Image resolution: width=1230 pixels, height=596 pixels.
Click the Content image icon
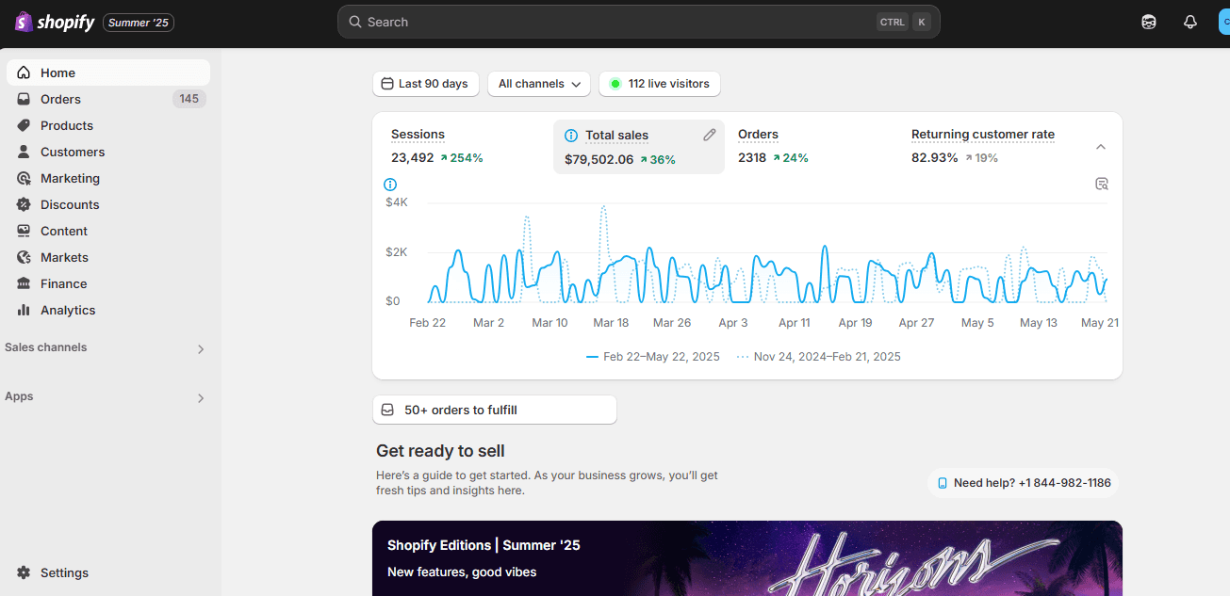pyautogui.click(x=24, y=231)
